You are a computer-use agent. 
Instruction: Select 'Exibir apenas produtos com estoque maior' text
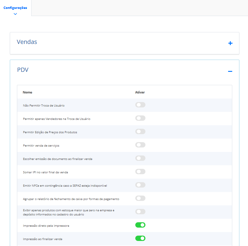tap(69, 212)
